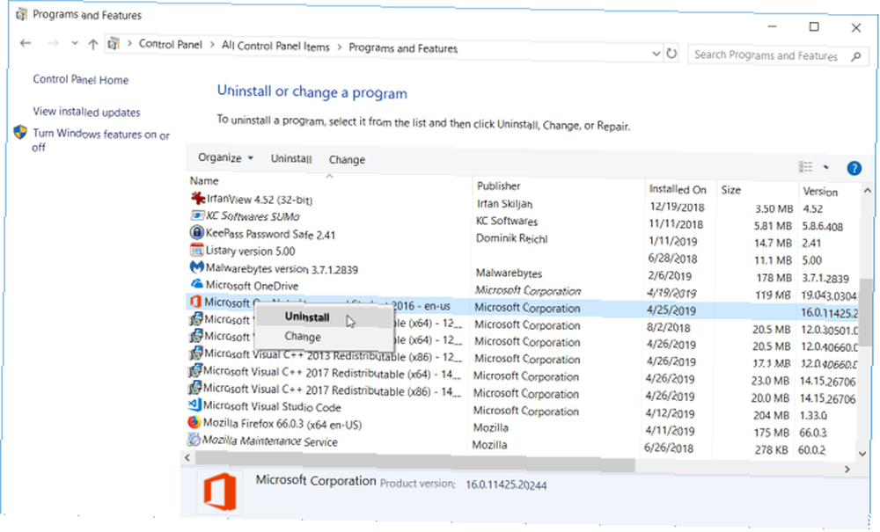Click the Visual C++ 2013 x86 installer icon
Image resolution: width=880 pixels, height=532 pixels.
click(x=195, y=353)
